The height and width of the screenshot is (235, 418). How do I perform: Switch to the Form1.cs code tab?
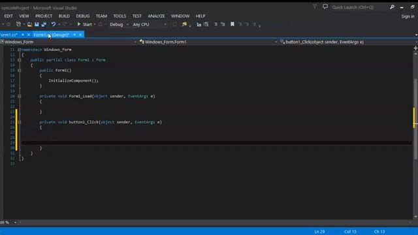8,35
